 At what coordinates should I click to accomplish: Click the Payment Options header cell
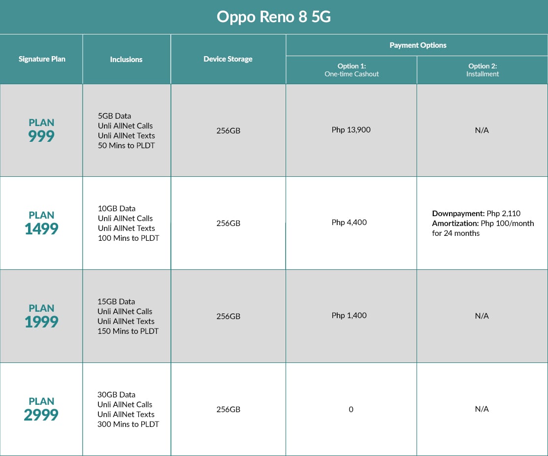(x=417, y=45)
